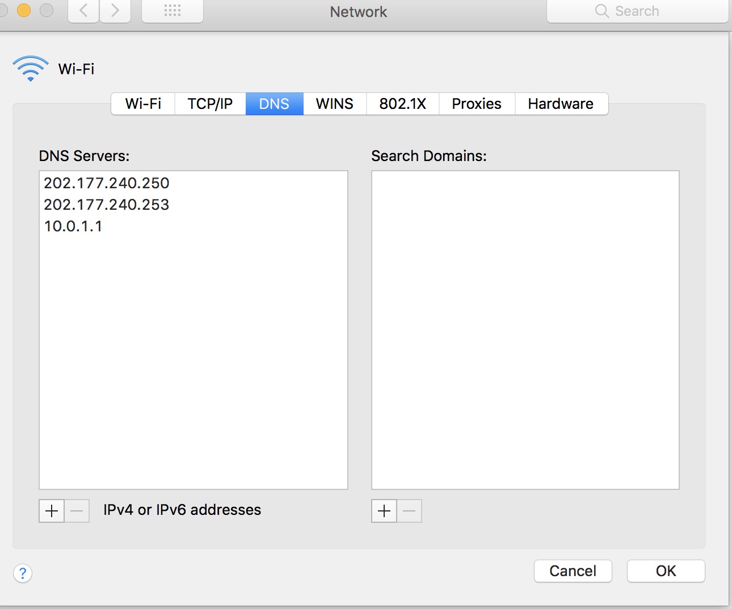Screen dimensions: 732x609
Task: Click the Cancel button
Action: tap(573, 571)
